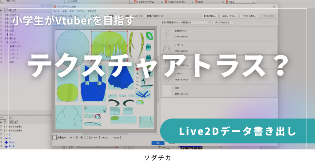Toggle visibility of the 用紙 layer
Image resolution: width=315 pixels, height=166 pixels.
pos(1,62)
